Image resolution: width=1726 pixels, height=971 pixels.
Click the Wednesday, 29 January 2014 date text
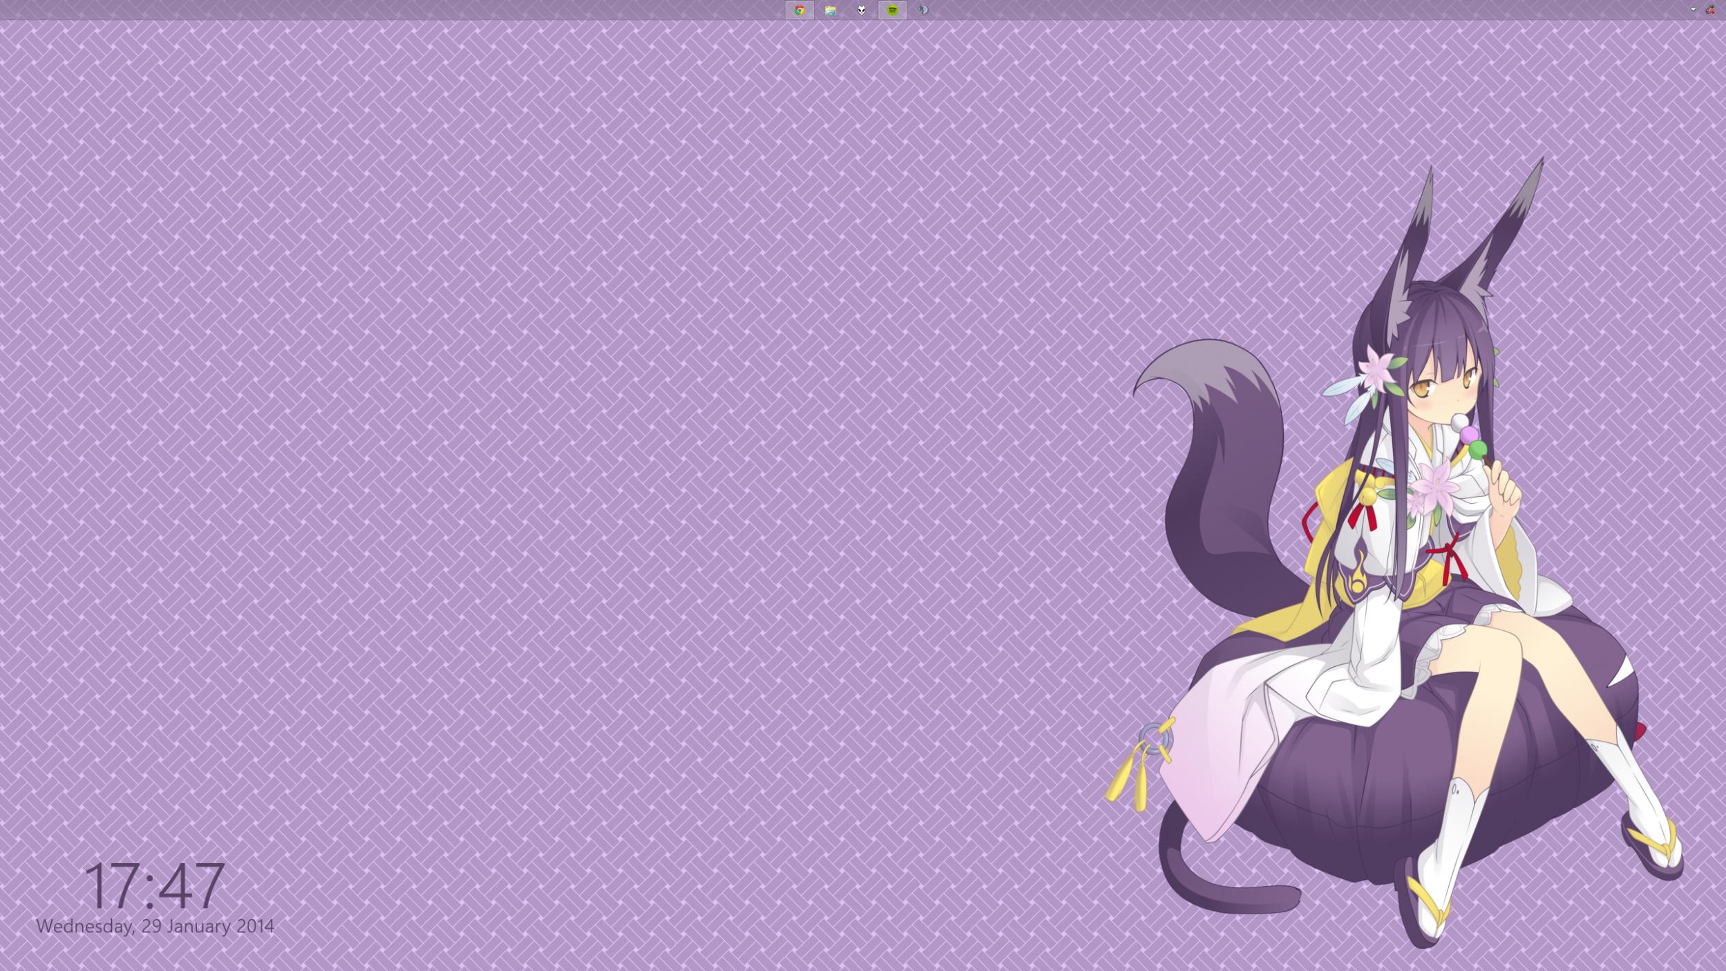point(155,926)
